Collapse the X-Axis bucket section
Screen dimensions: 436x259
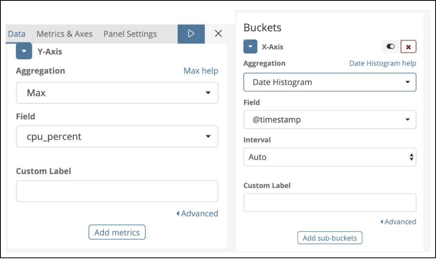click(250, 47)
